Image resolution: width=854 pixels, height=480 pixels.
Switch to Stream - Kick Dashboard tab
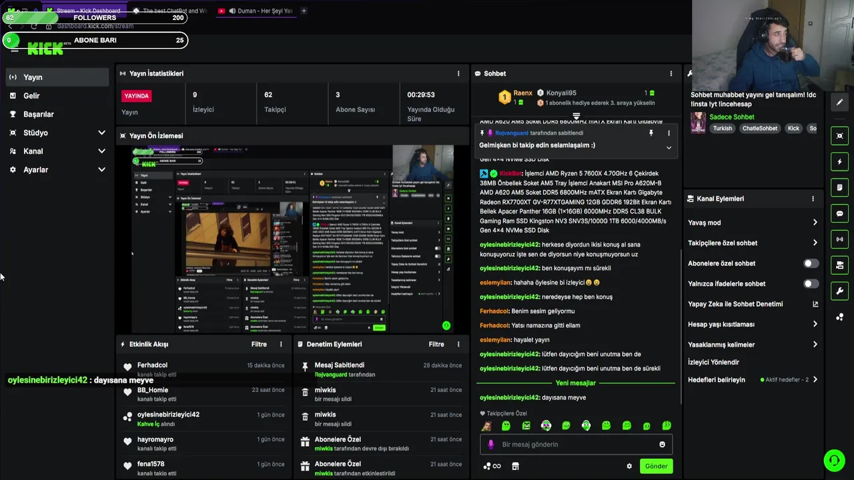(83, 11)
